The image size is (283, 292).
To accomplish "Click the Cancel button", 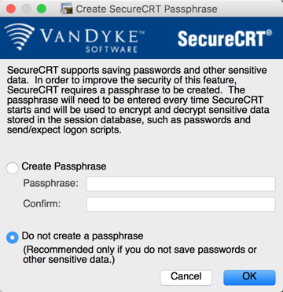I will click(186, 278).
